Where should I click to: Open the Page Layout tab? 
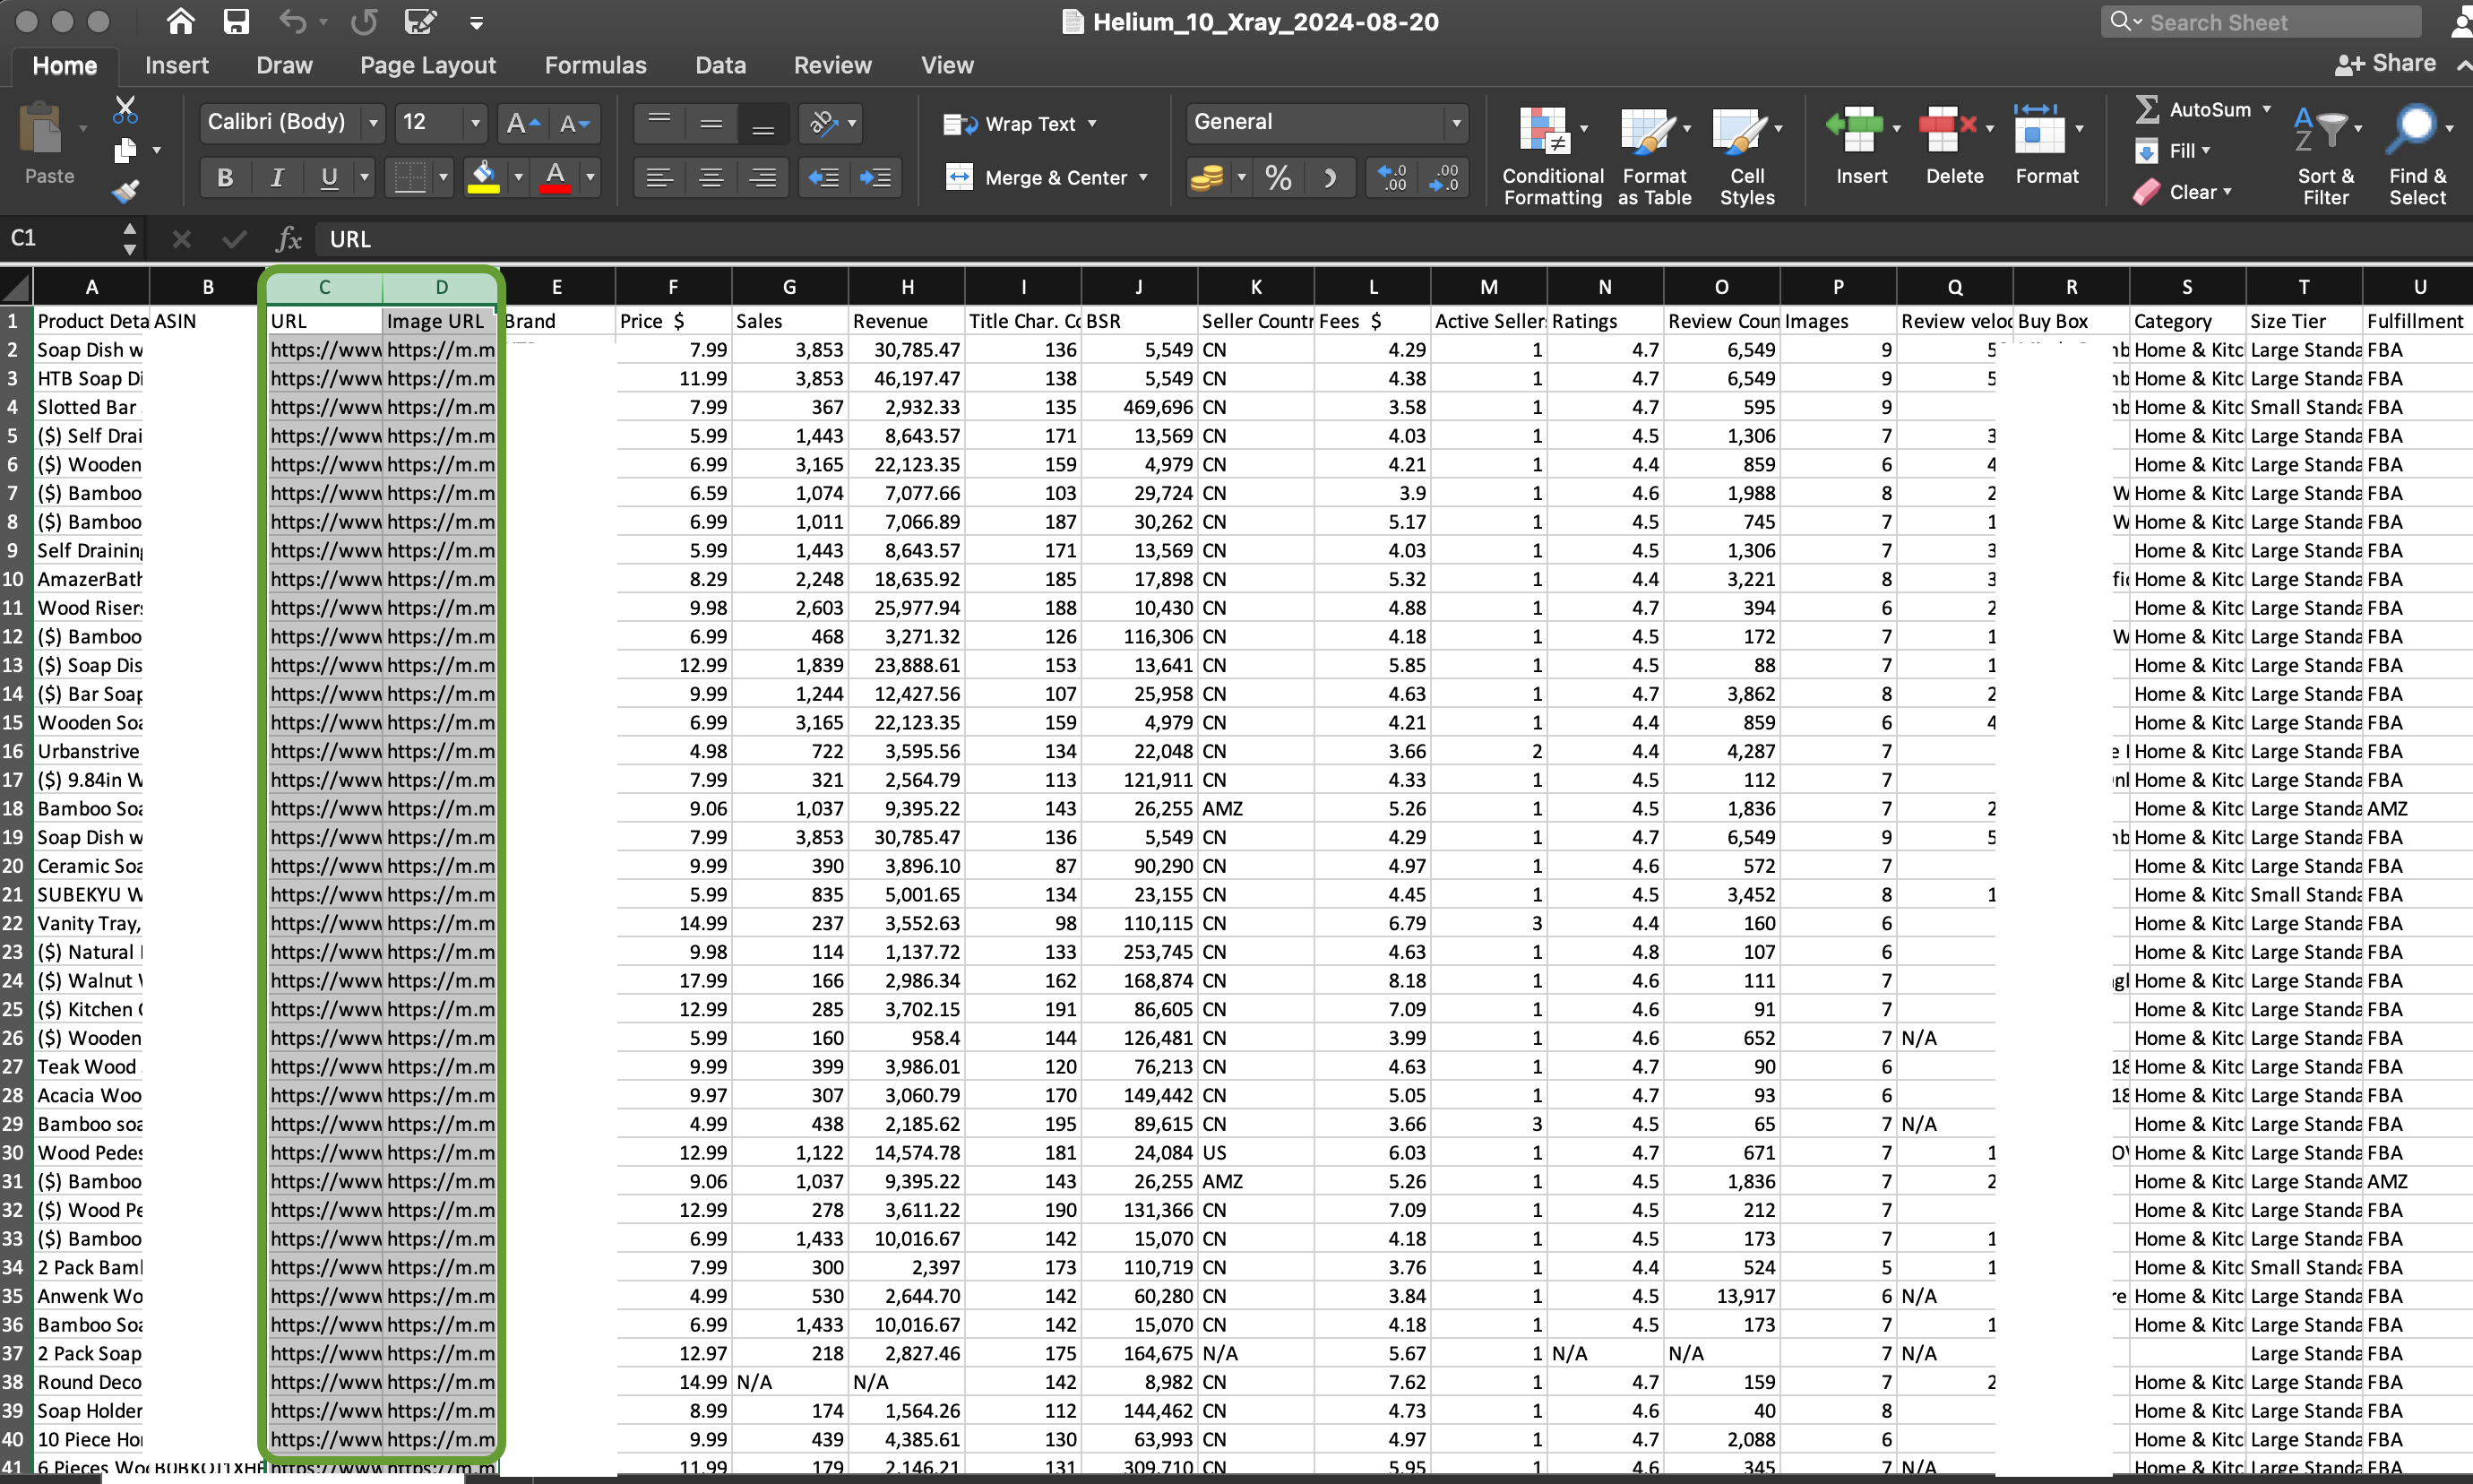click(x=427, y=65)
